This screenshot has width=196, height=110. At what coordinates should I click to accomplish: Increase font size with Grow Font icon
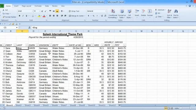[42, 11]
